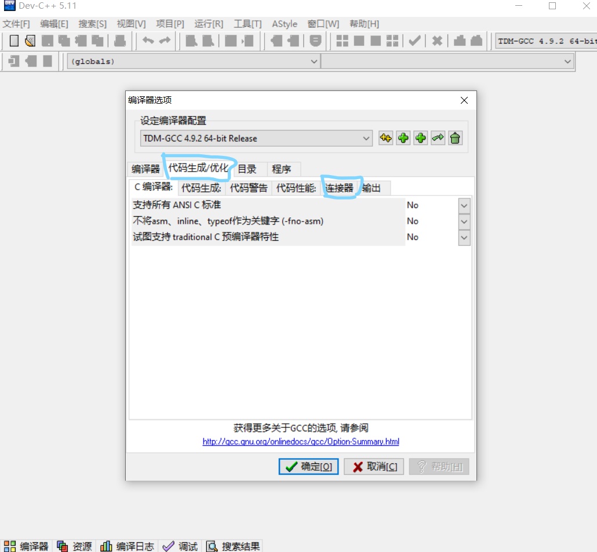Switch to the 编译器 tab in dialog
The image size is (597, 552).
pos(145,169)
